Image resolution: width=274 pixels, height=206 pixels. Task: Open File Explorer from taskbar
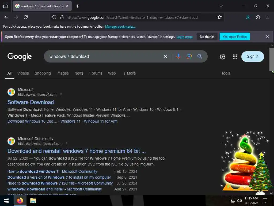tap(33, 201)
